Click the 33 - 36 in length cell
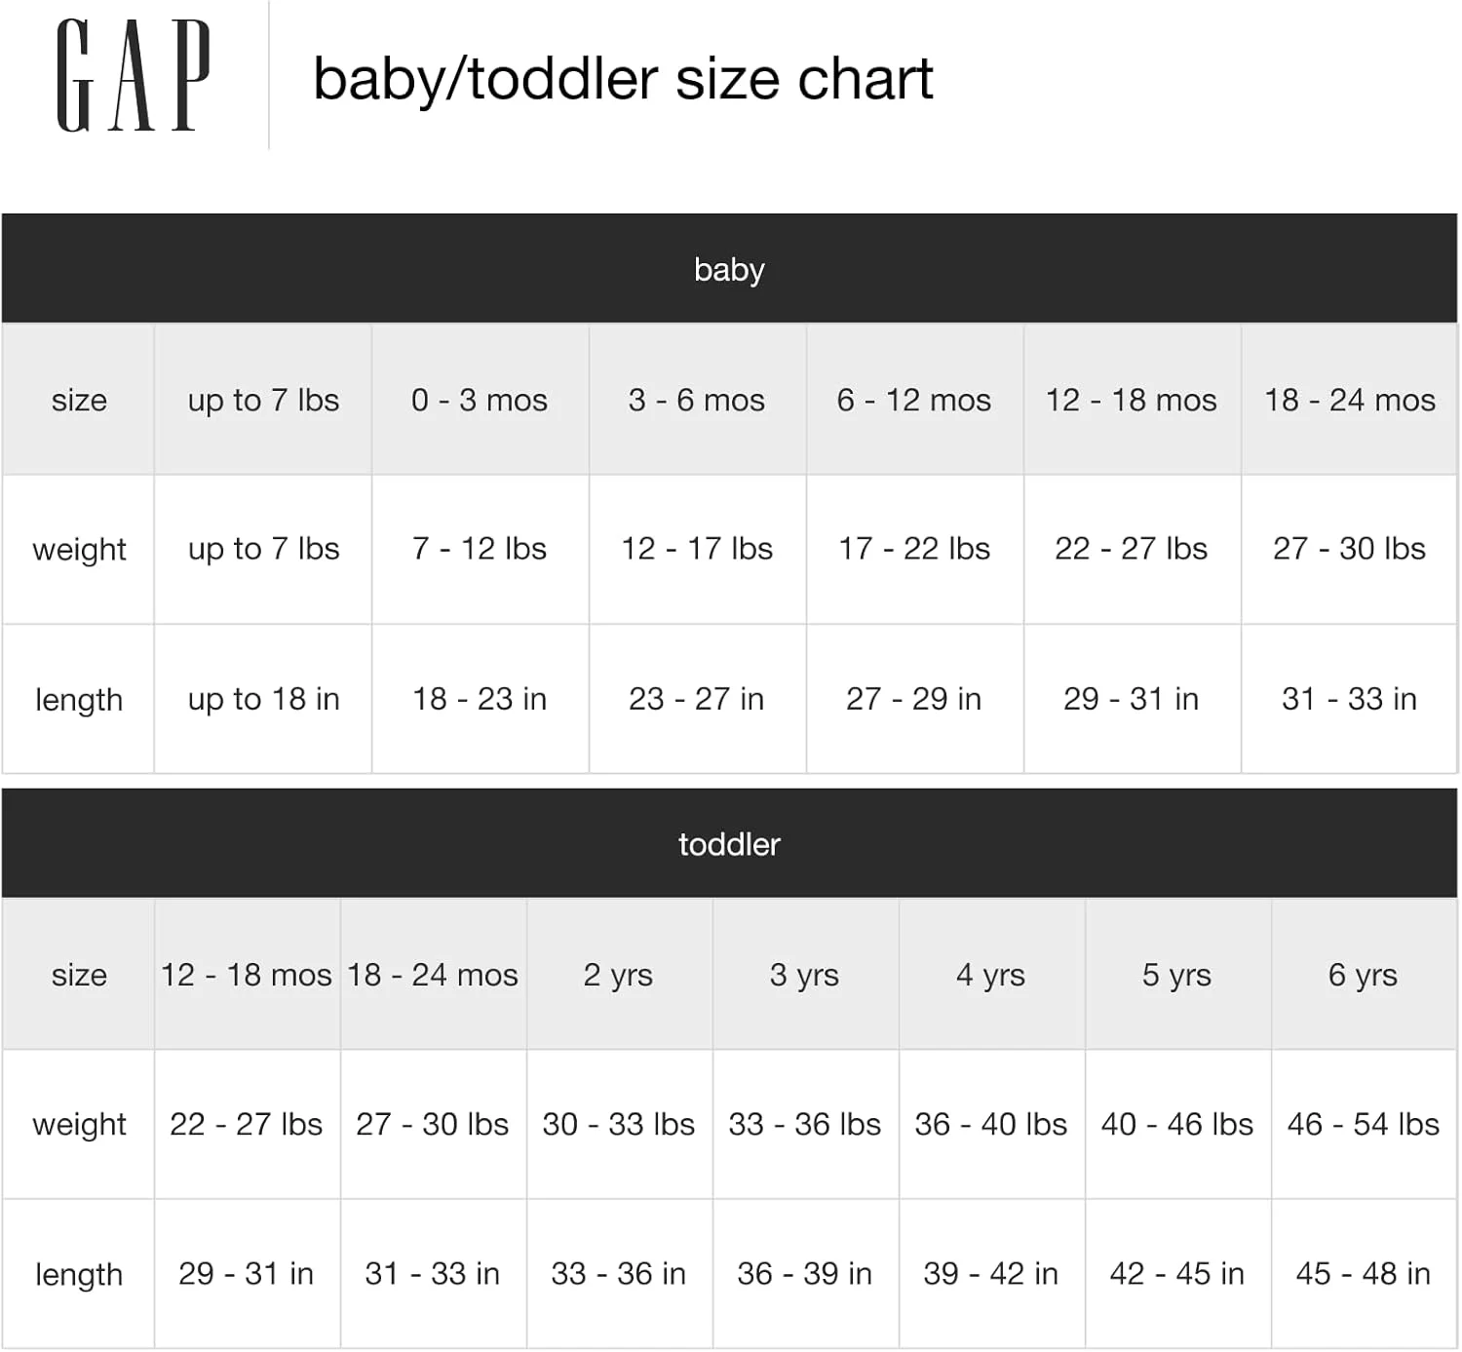Viewport: 1462px width, 1352px height. click(619, 1274)
